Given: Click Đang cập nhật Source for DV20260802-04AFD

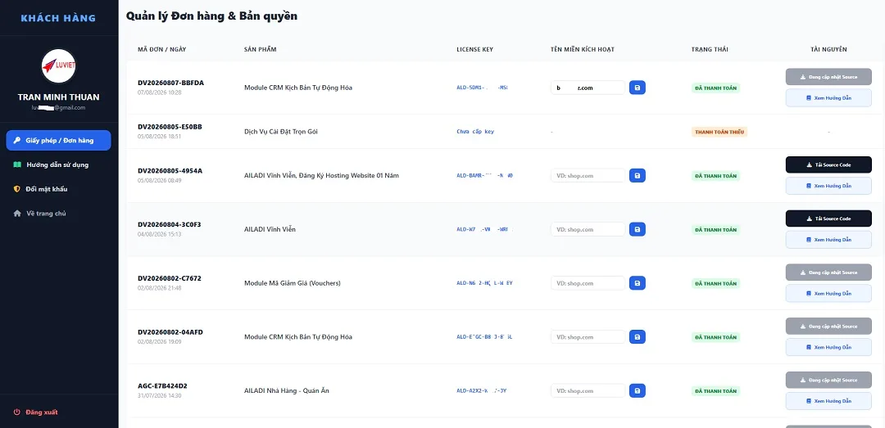Looking at the screenshot, I should (828, 327).
